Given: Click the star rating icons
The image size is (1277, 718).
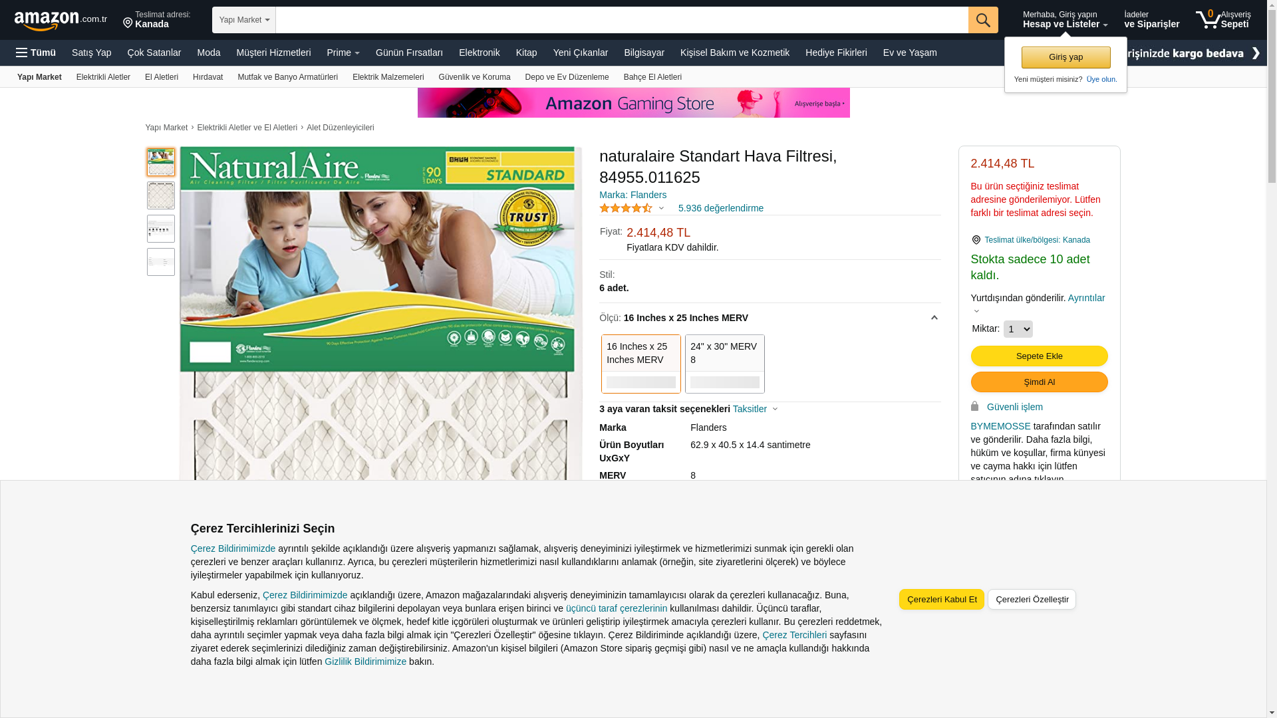Looking at the screenshot, I should 626,208.
